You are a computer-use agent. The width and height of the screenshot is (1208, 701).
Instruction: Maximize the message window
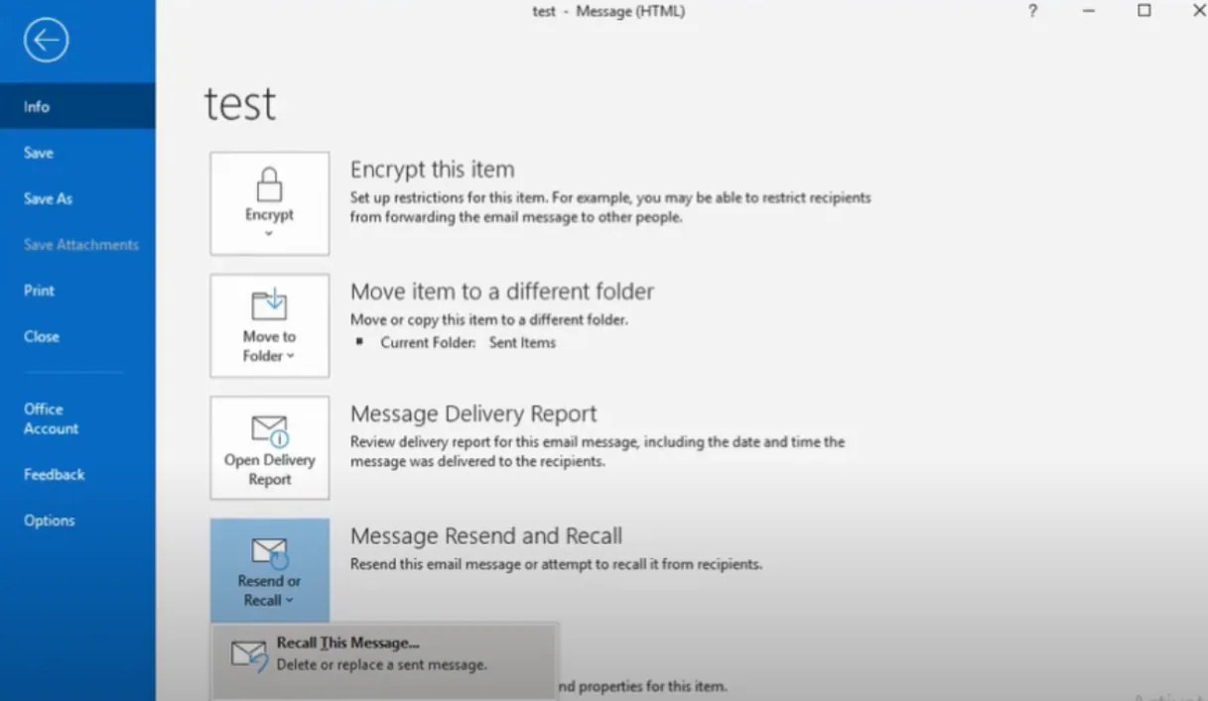(1144, 11)
